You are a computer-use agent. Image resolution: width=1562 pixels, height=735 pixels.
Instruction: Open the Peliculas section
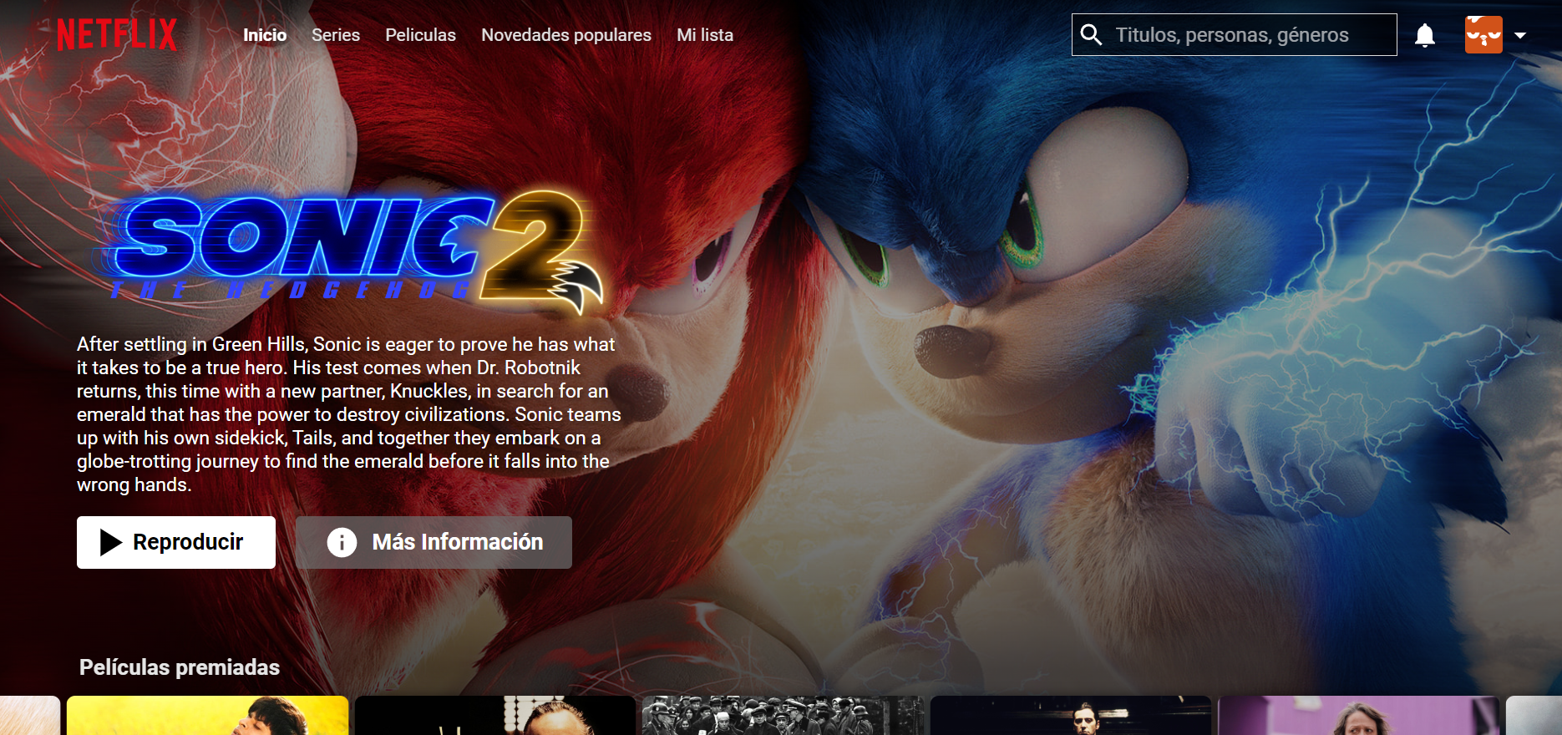coord(420,35)
